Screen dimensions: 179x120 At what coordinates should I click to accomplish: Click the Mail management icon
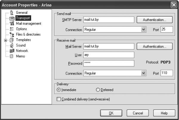coord(12,23)
